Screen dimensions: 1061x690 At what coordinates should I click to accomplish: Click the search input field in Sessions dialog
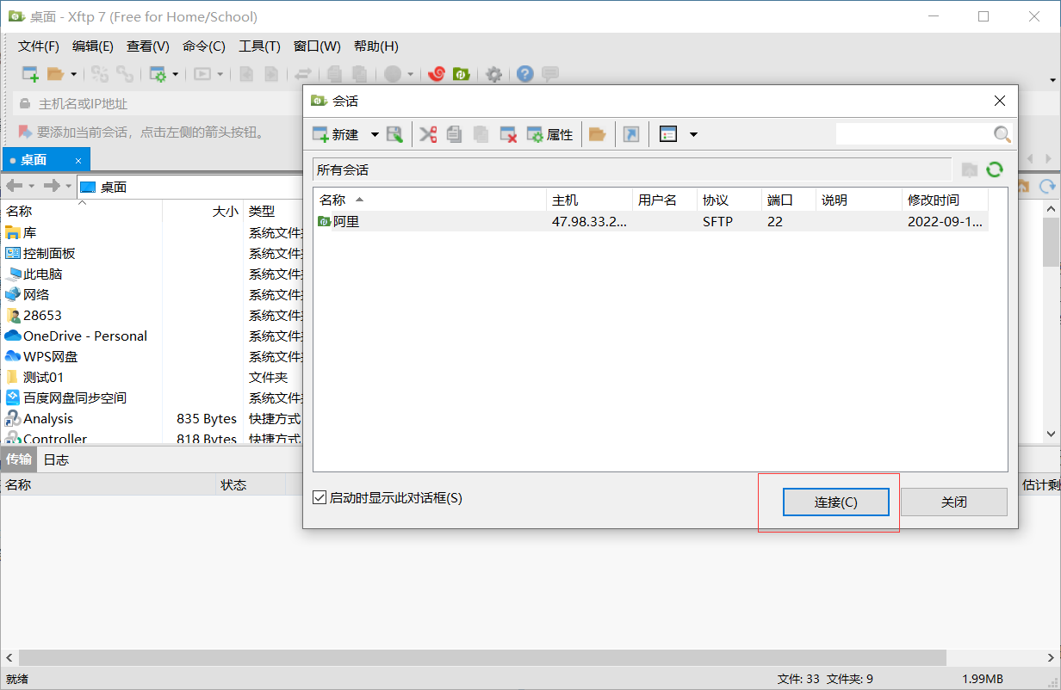(914, 134)
